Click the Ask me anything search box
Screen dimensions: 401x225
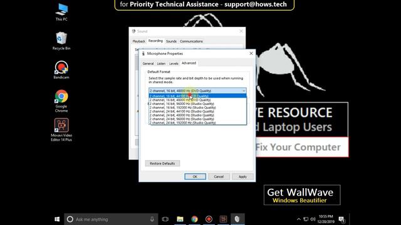pos(112,219)
